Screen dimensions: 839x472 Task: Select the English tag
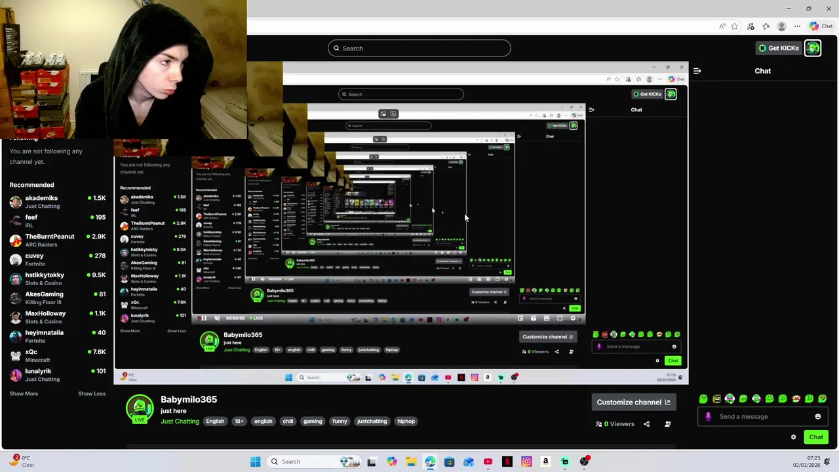215,421
